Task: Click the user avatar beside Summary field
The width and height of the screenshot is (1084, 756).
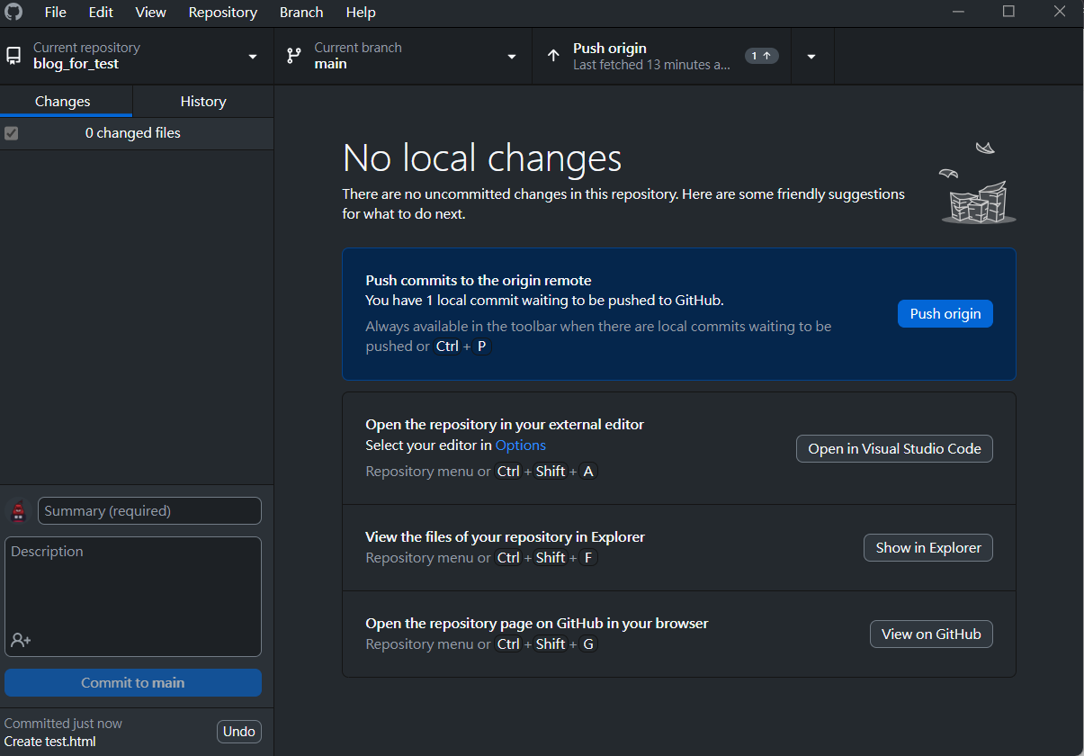Action: [19, 511]
